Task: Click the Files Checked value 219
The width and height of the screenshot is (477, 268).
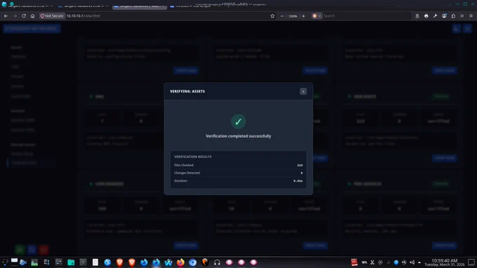Action: pos(300,165)
